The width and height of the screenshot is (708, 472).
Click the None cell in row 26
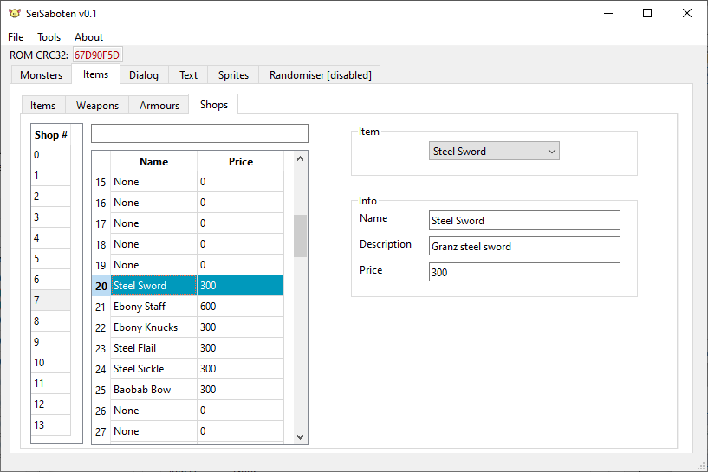click(x=153, y=411)
